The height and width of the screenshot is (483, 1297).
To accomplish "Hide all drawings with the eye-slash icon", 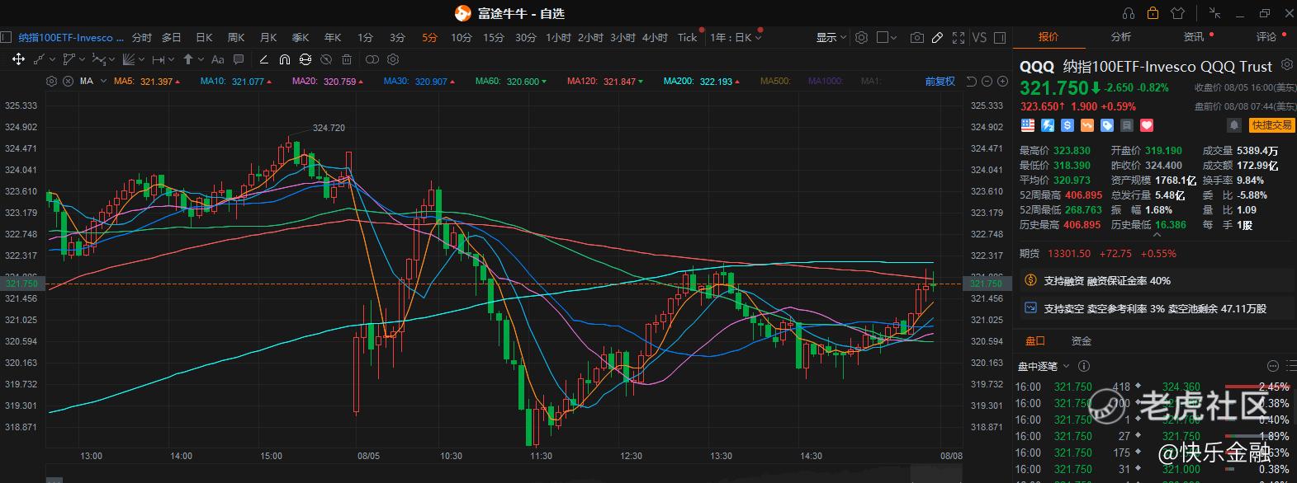I will pyautogui.click(x=326, y=59).
